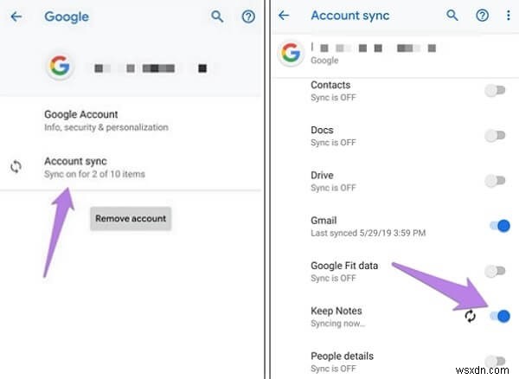
Task: Open search on the Google screen
Action: (x=217, y=16)
